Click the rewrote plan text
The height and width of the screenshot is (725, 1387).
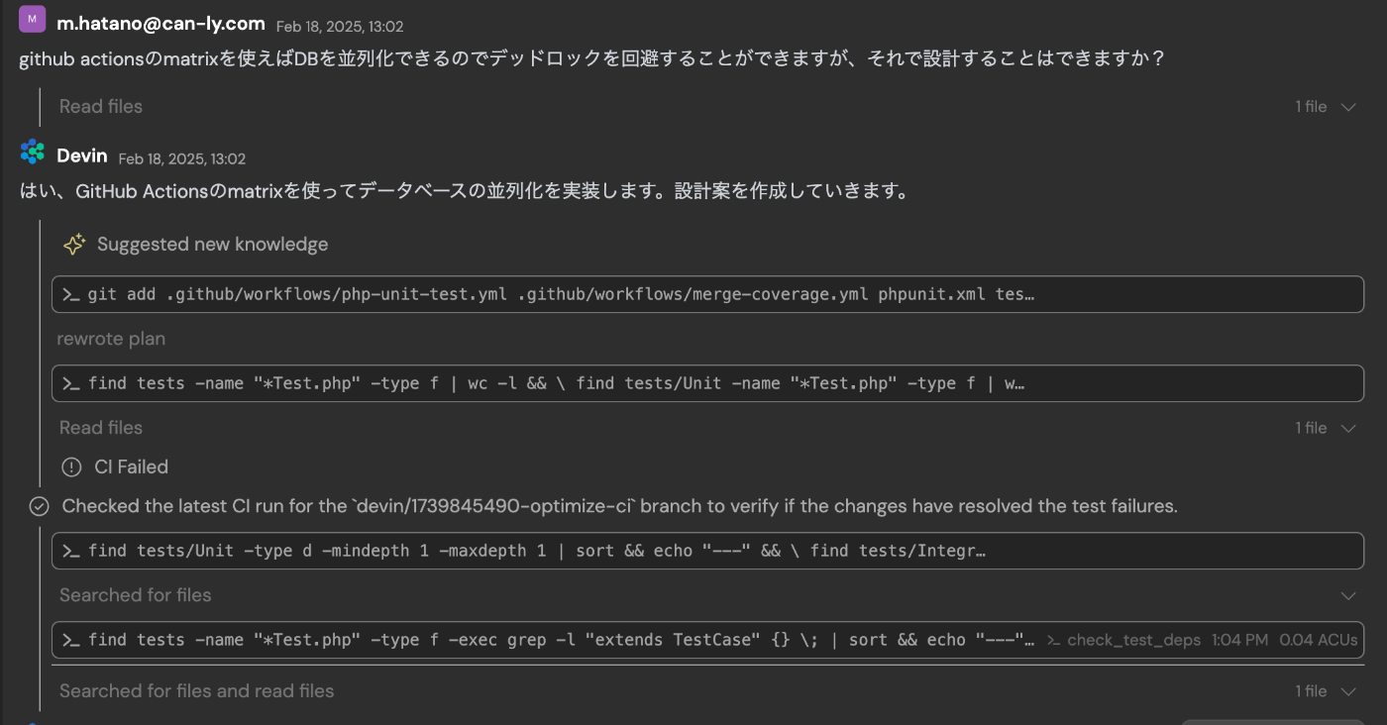click(111, 339)
